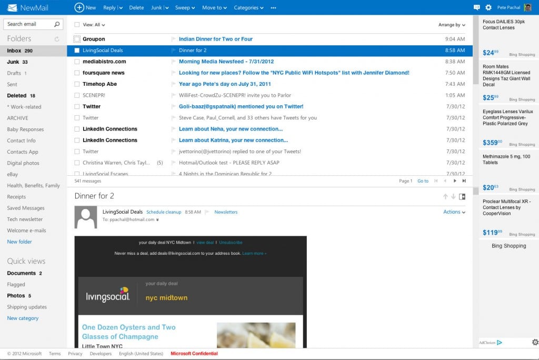
Task: Open the settings gear in the header
Action: point(488,7)
